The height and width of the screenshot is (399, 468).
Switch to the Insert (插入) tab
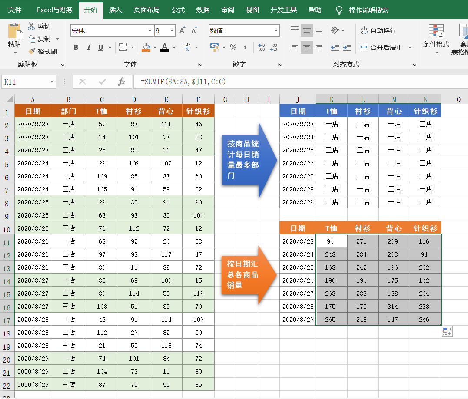[x=115, y=10]
